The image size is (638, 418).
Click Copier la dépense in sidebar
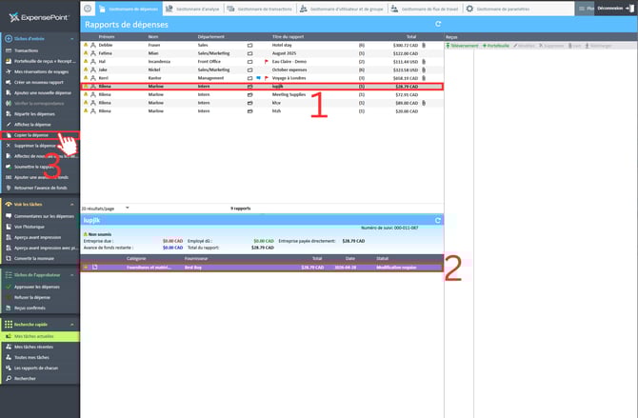pyautogui.click(x=33, y=135)
